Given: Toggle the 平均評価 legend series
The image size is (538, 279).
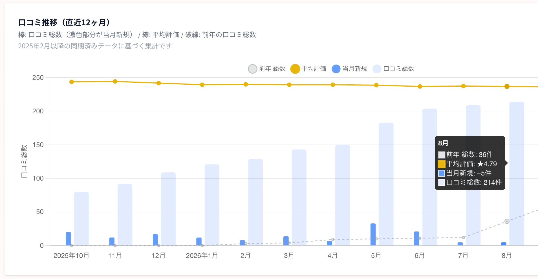Looking at the screenshot, I should click(x=308, y=69).
